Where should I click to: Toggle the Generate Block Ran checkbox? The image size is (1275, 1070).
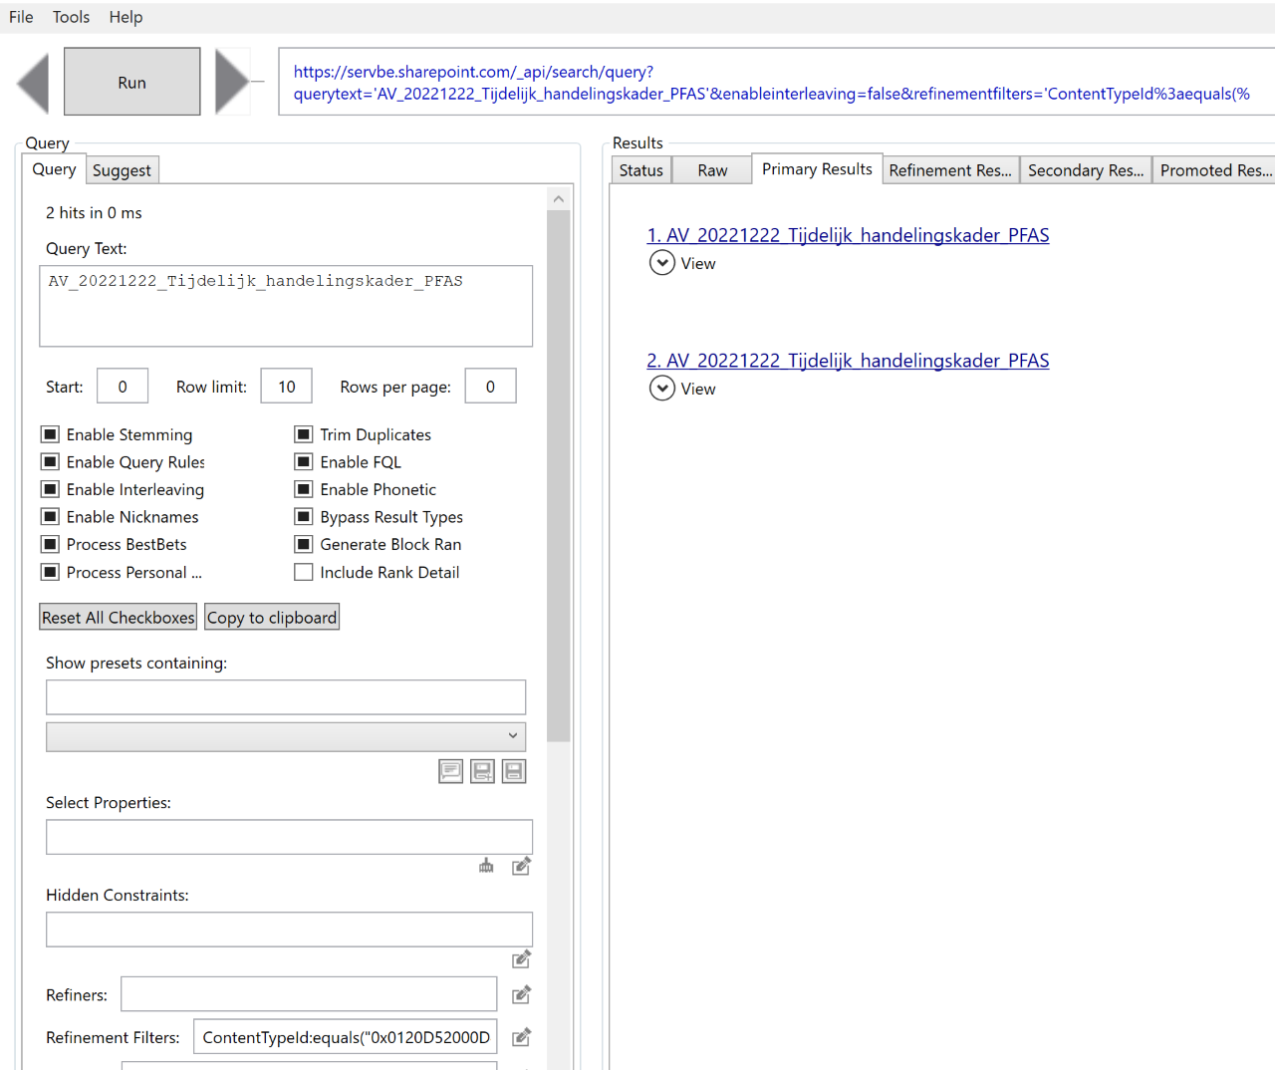coord(304,544)
